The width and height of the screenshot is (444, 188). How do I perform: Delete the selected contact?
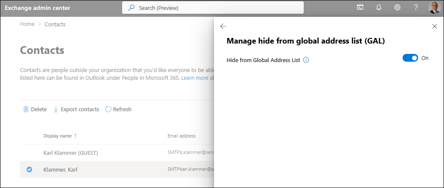pos(35,109)
